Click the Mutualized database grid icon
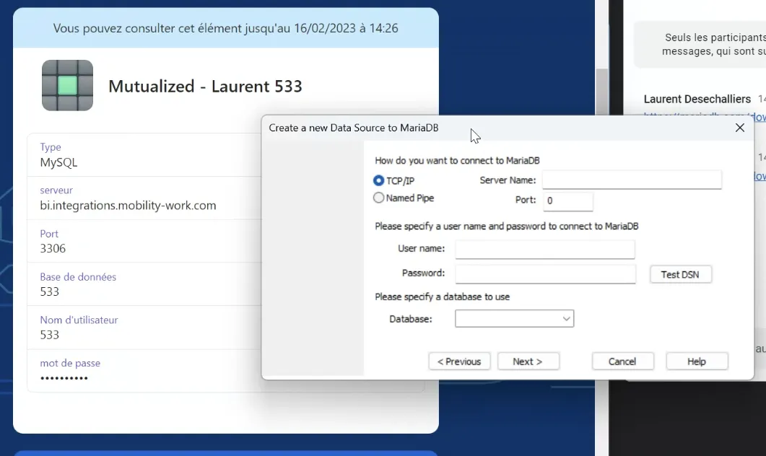This screenshot has height=456, width=766. [x=67, y=85]
